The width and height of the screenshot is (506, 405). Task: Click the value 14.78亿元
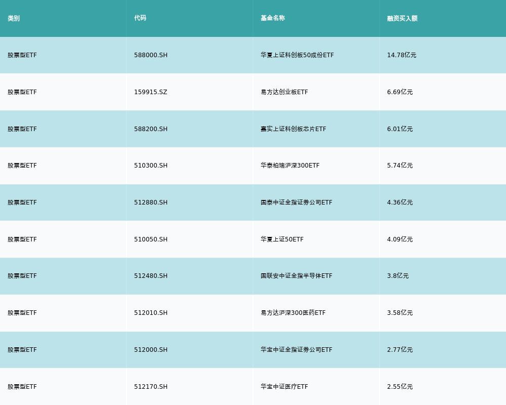pos(401,55)
